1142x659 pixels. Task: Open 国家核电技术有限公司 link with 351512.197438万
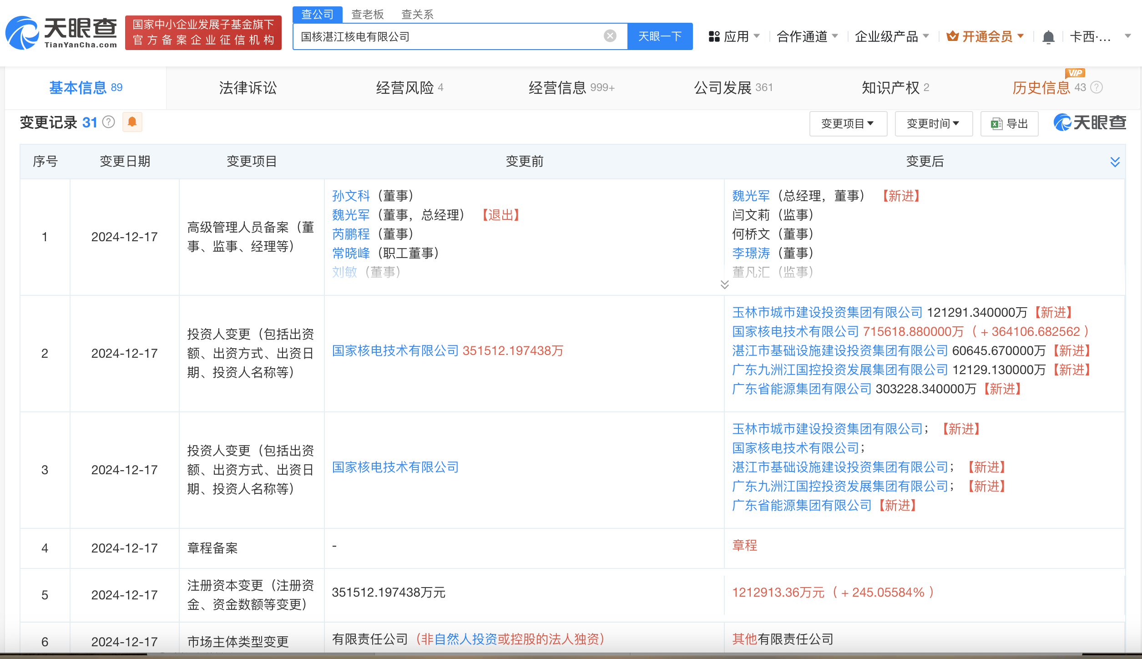tap(395, 350)
